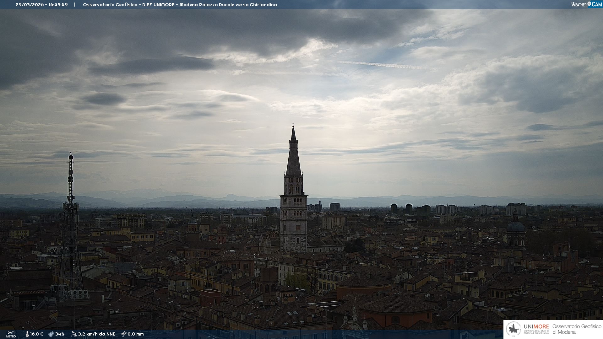Viewport: 603px width, 339px height.
Task: Click the lattice antenna tower top
Action: pyautogui.click(x=71, y=156)
